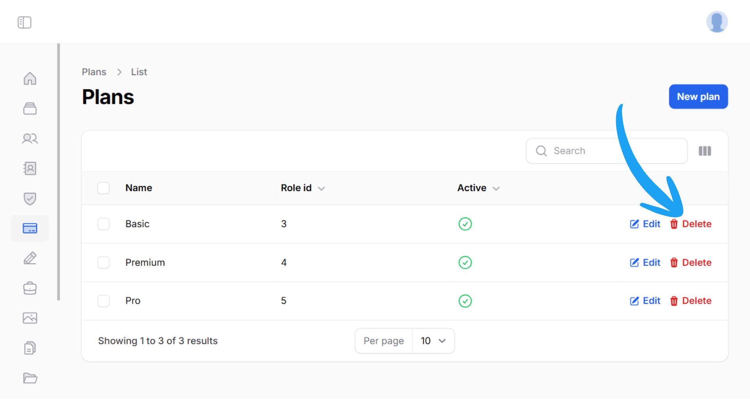Image resolution: width=750 pixels, height=399 pixels.
Task: Open the folder icon in sidebar
Action: point(30,378)
